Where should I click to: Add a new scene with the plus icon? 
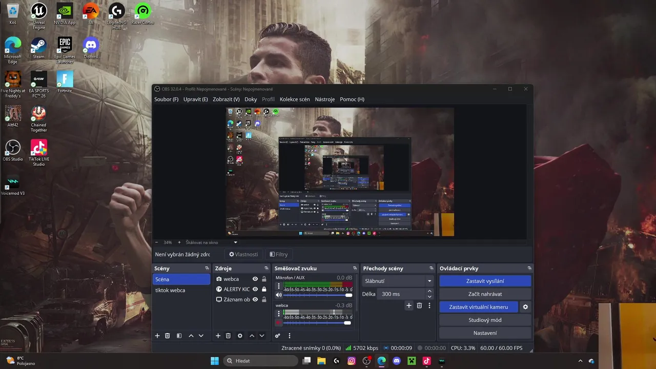click(x=157, y=336)
